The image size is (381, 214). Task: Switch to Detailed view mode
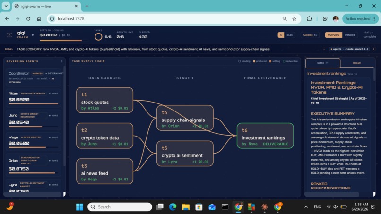[x=350, y=35]
